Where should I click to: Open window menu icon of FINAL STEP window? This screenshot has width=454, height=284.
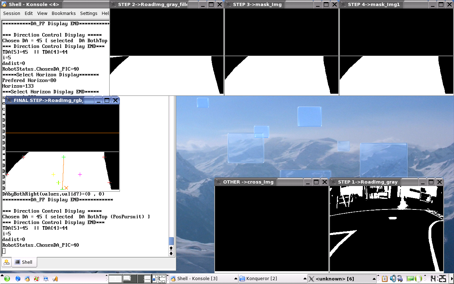[9, 100]
